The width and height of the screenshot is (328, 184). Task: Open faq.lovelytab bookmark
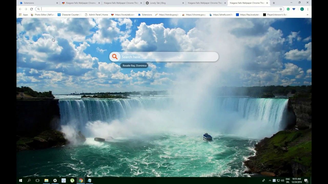click(248, 15)
